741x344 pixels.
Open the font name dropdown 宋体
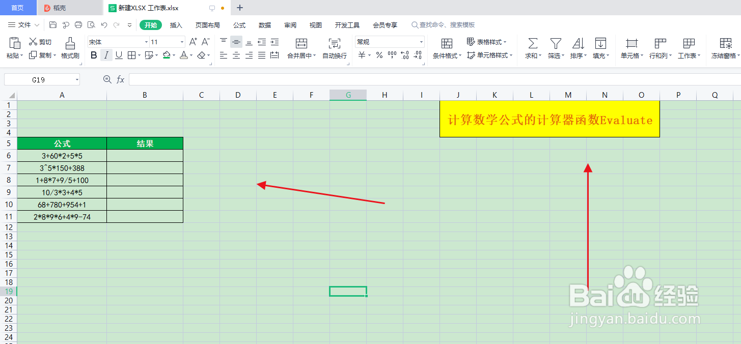coord(146,42)
